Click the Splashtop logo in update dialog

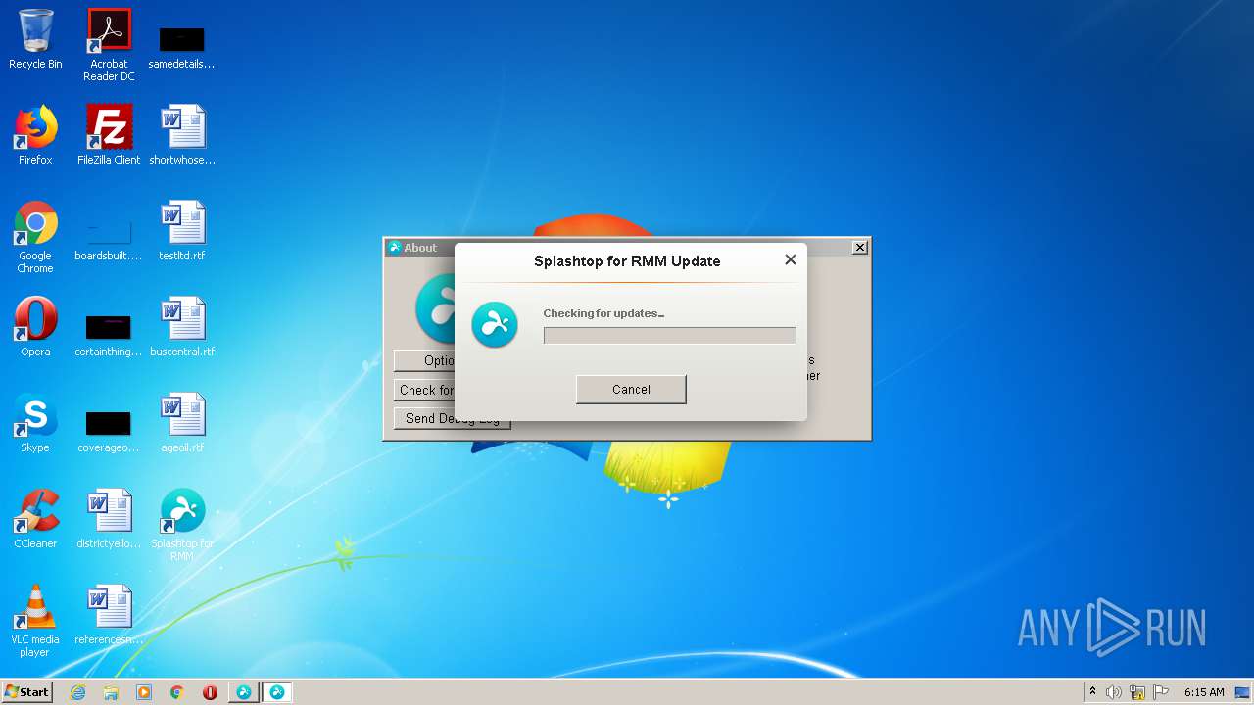(x=495, y=325)
